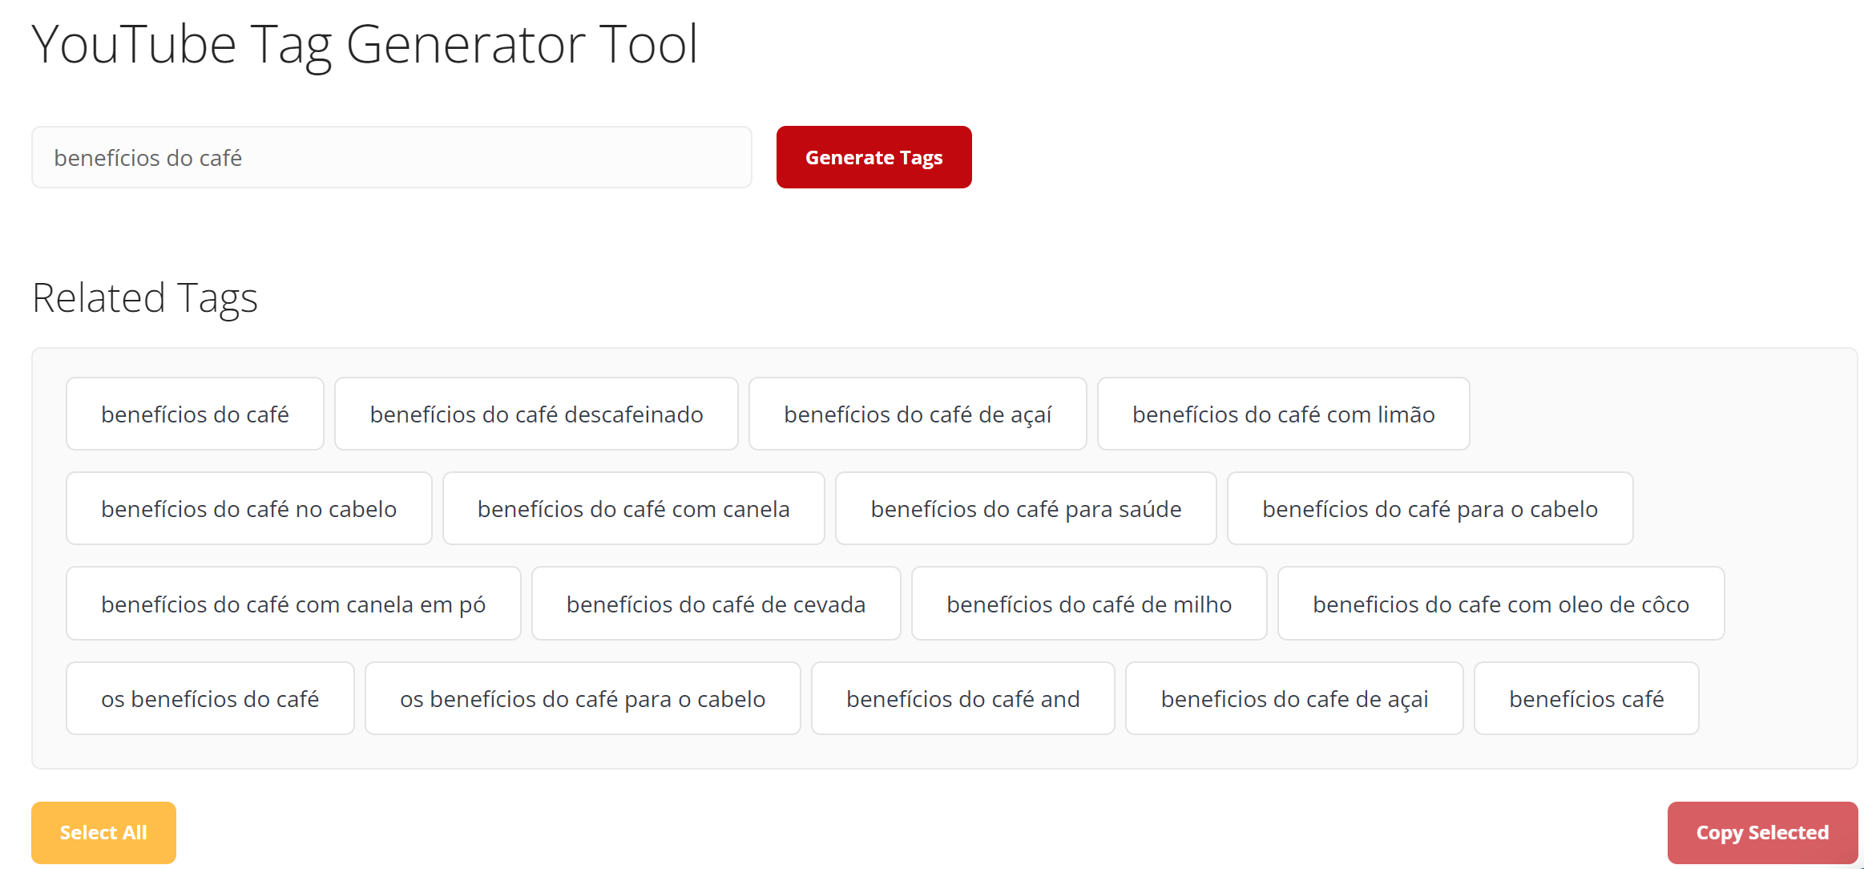Select the tag 'beneficios do cafe com oleo de côco'

coord(1500,604)
